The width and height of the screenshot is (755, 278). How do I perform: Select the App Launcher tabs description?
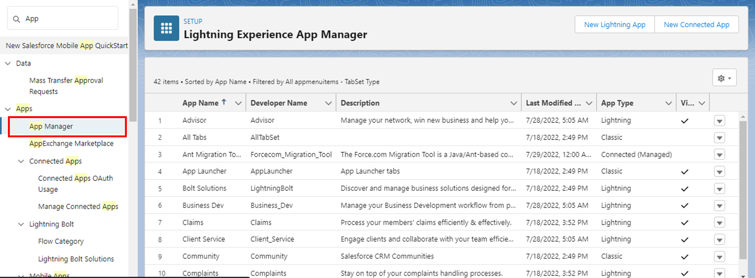(370, 171)
